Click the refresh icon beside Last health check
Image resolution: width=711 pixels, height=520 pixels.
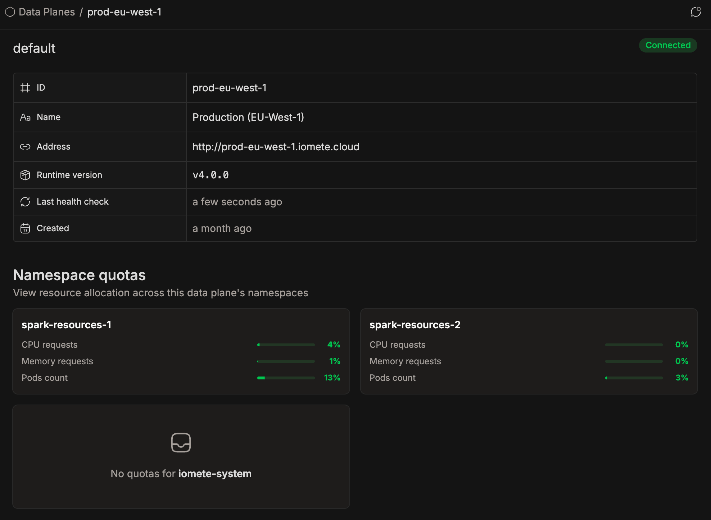coord(25,202)
